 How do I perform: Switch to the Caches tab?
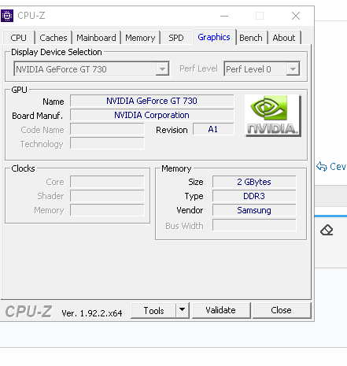click(x=54, y=38)
